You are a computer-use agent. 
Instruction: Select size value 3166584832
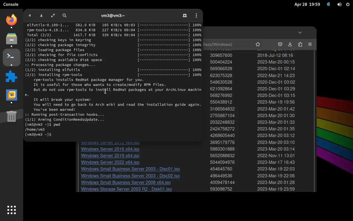[x=222, y=109]
